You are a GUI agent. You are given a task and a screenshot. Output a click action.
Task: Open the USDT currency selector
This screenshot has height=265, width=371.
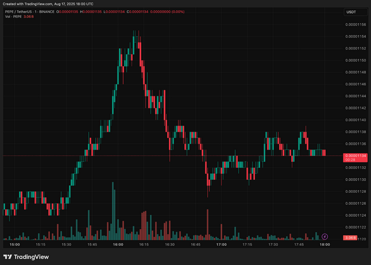355,12
